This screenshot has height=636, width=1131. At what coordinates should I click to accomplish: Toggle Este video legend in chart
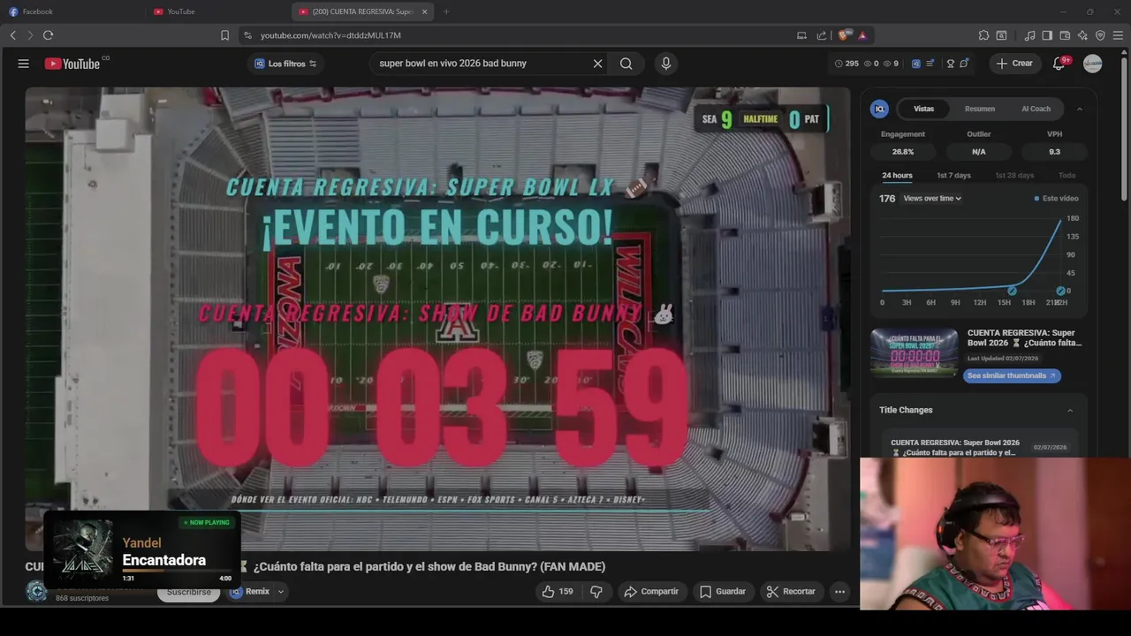(1056, 199)
